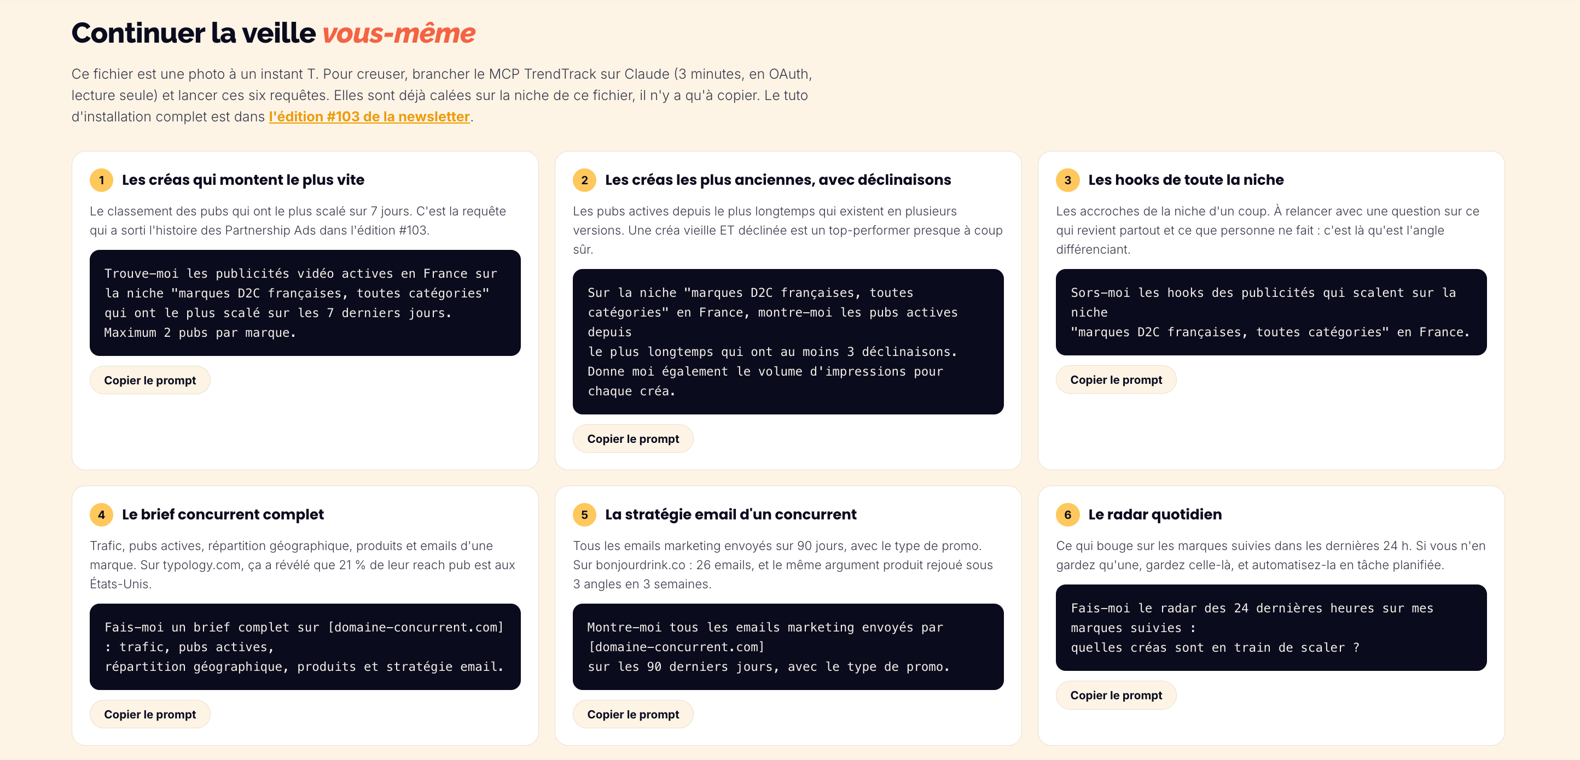This screenshot has height=760, width=1580.
Task: Copy the prompt for niche hooks
Action: 1116,379
